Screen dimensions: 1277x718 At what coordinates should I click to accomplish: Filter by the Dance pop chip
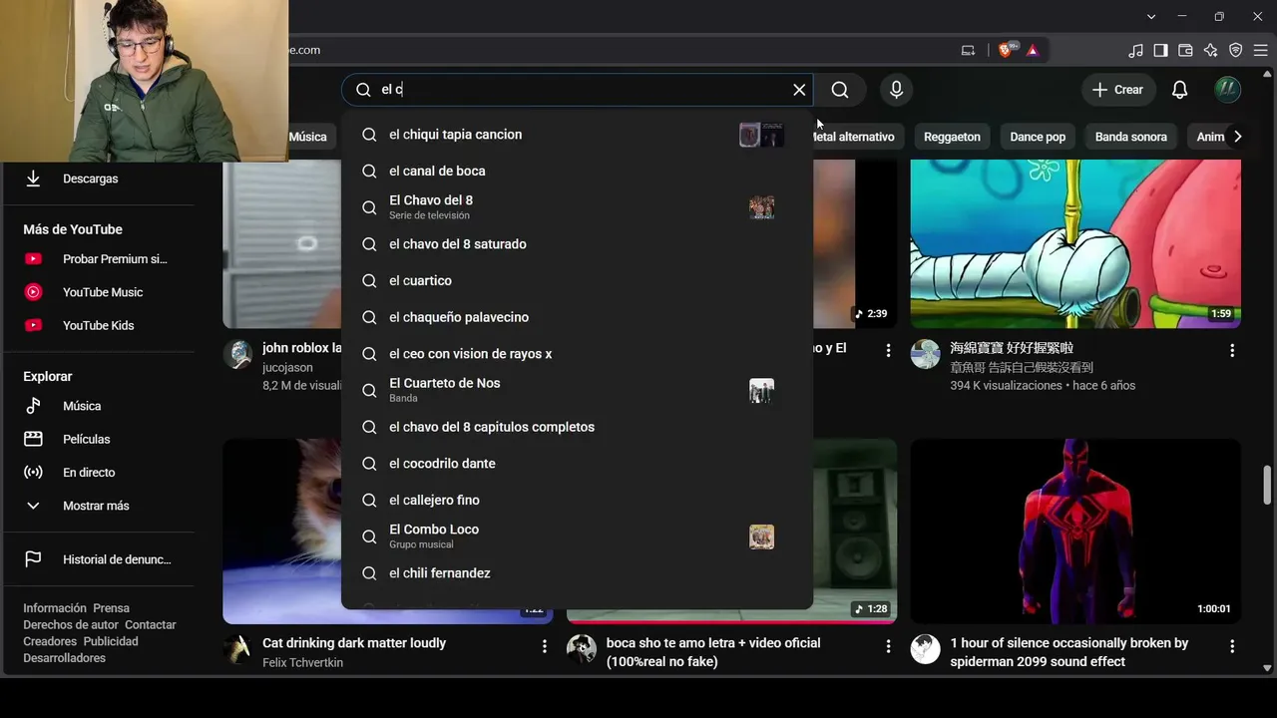click(x=1038, y=137)
